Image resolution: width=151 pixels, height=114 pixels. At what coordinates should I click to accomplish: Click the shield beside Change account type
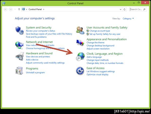pos(88,31)
